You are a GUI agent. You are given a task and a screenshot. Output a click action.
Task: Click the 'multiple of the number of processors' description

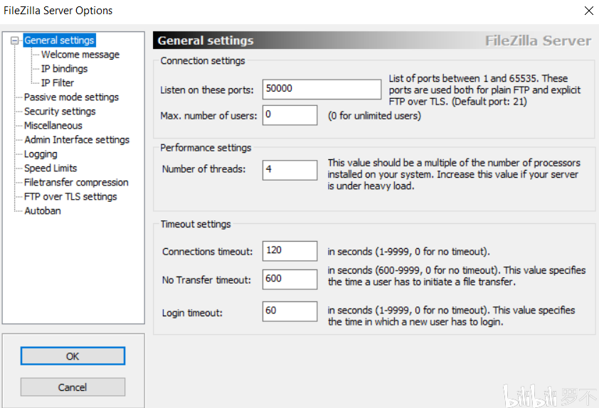point(454,174)
